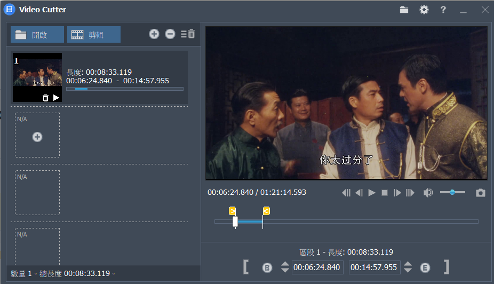Remove segment with minus icon
Image resolution: width=494 pixels, height=284 pixels.
pyautogui.click(x=170, y=34)
